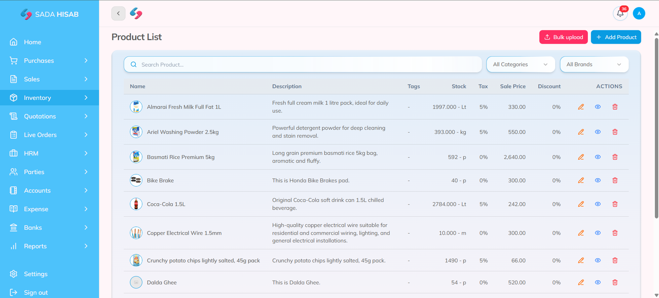
Task: Expand the HRM submenu chevron
Action: click(86, 153)
